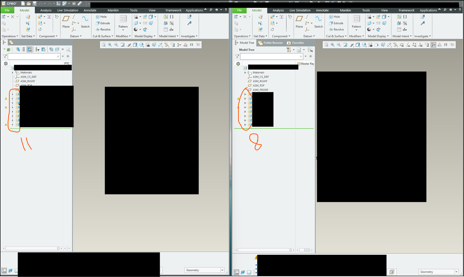Image resolution: width=464 pixels, height=277 pixels.
Task: Open Component group dropdown in right window
Action: 281,36
